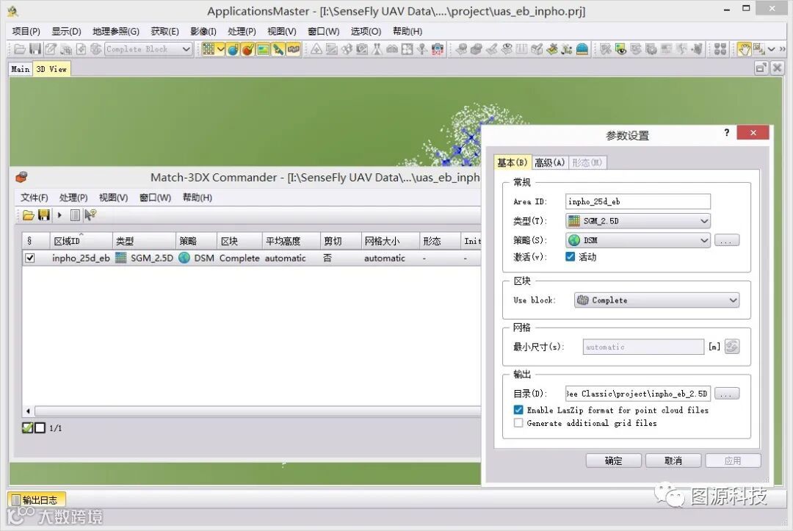Select the hand pan tool

click(x=744, y=49)
